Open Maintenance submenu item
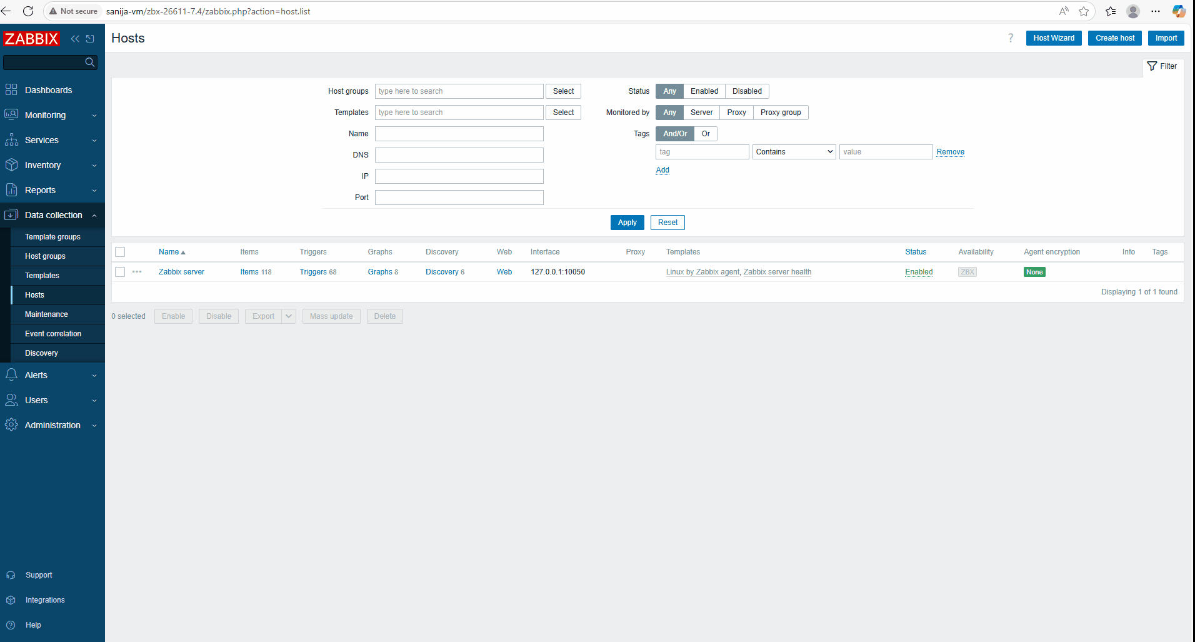 46,314
